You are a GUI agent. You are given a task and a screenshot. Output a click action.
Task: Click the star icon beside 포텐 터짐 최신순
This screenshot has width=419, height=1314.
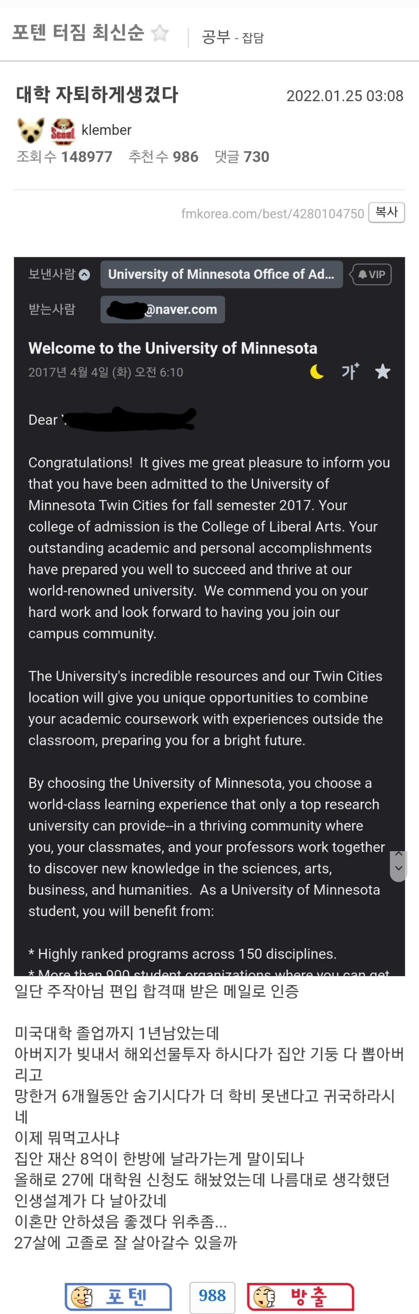[160, 33]
